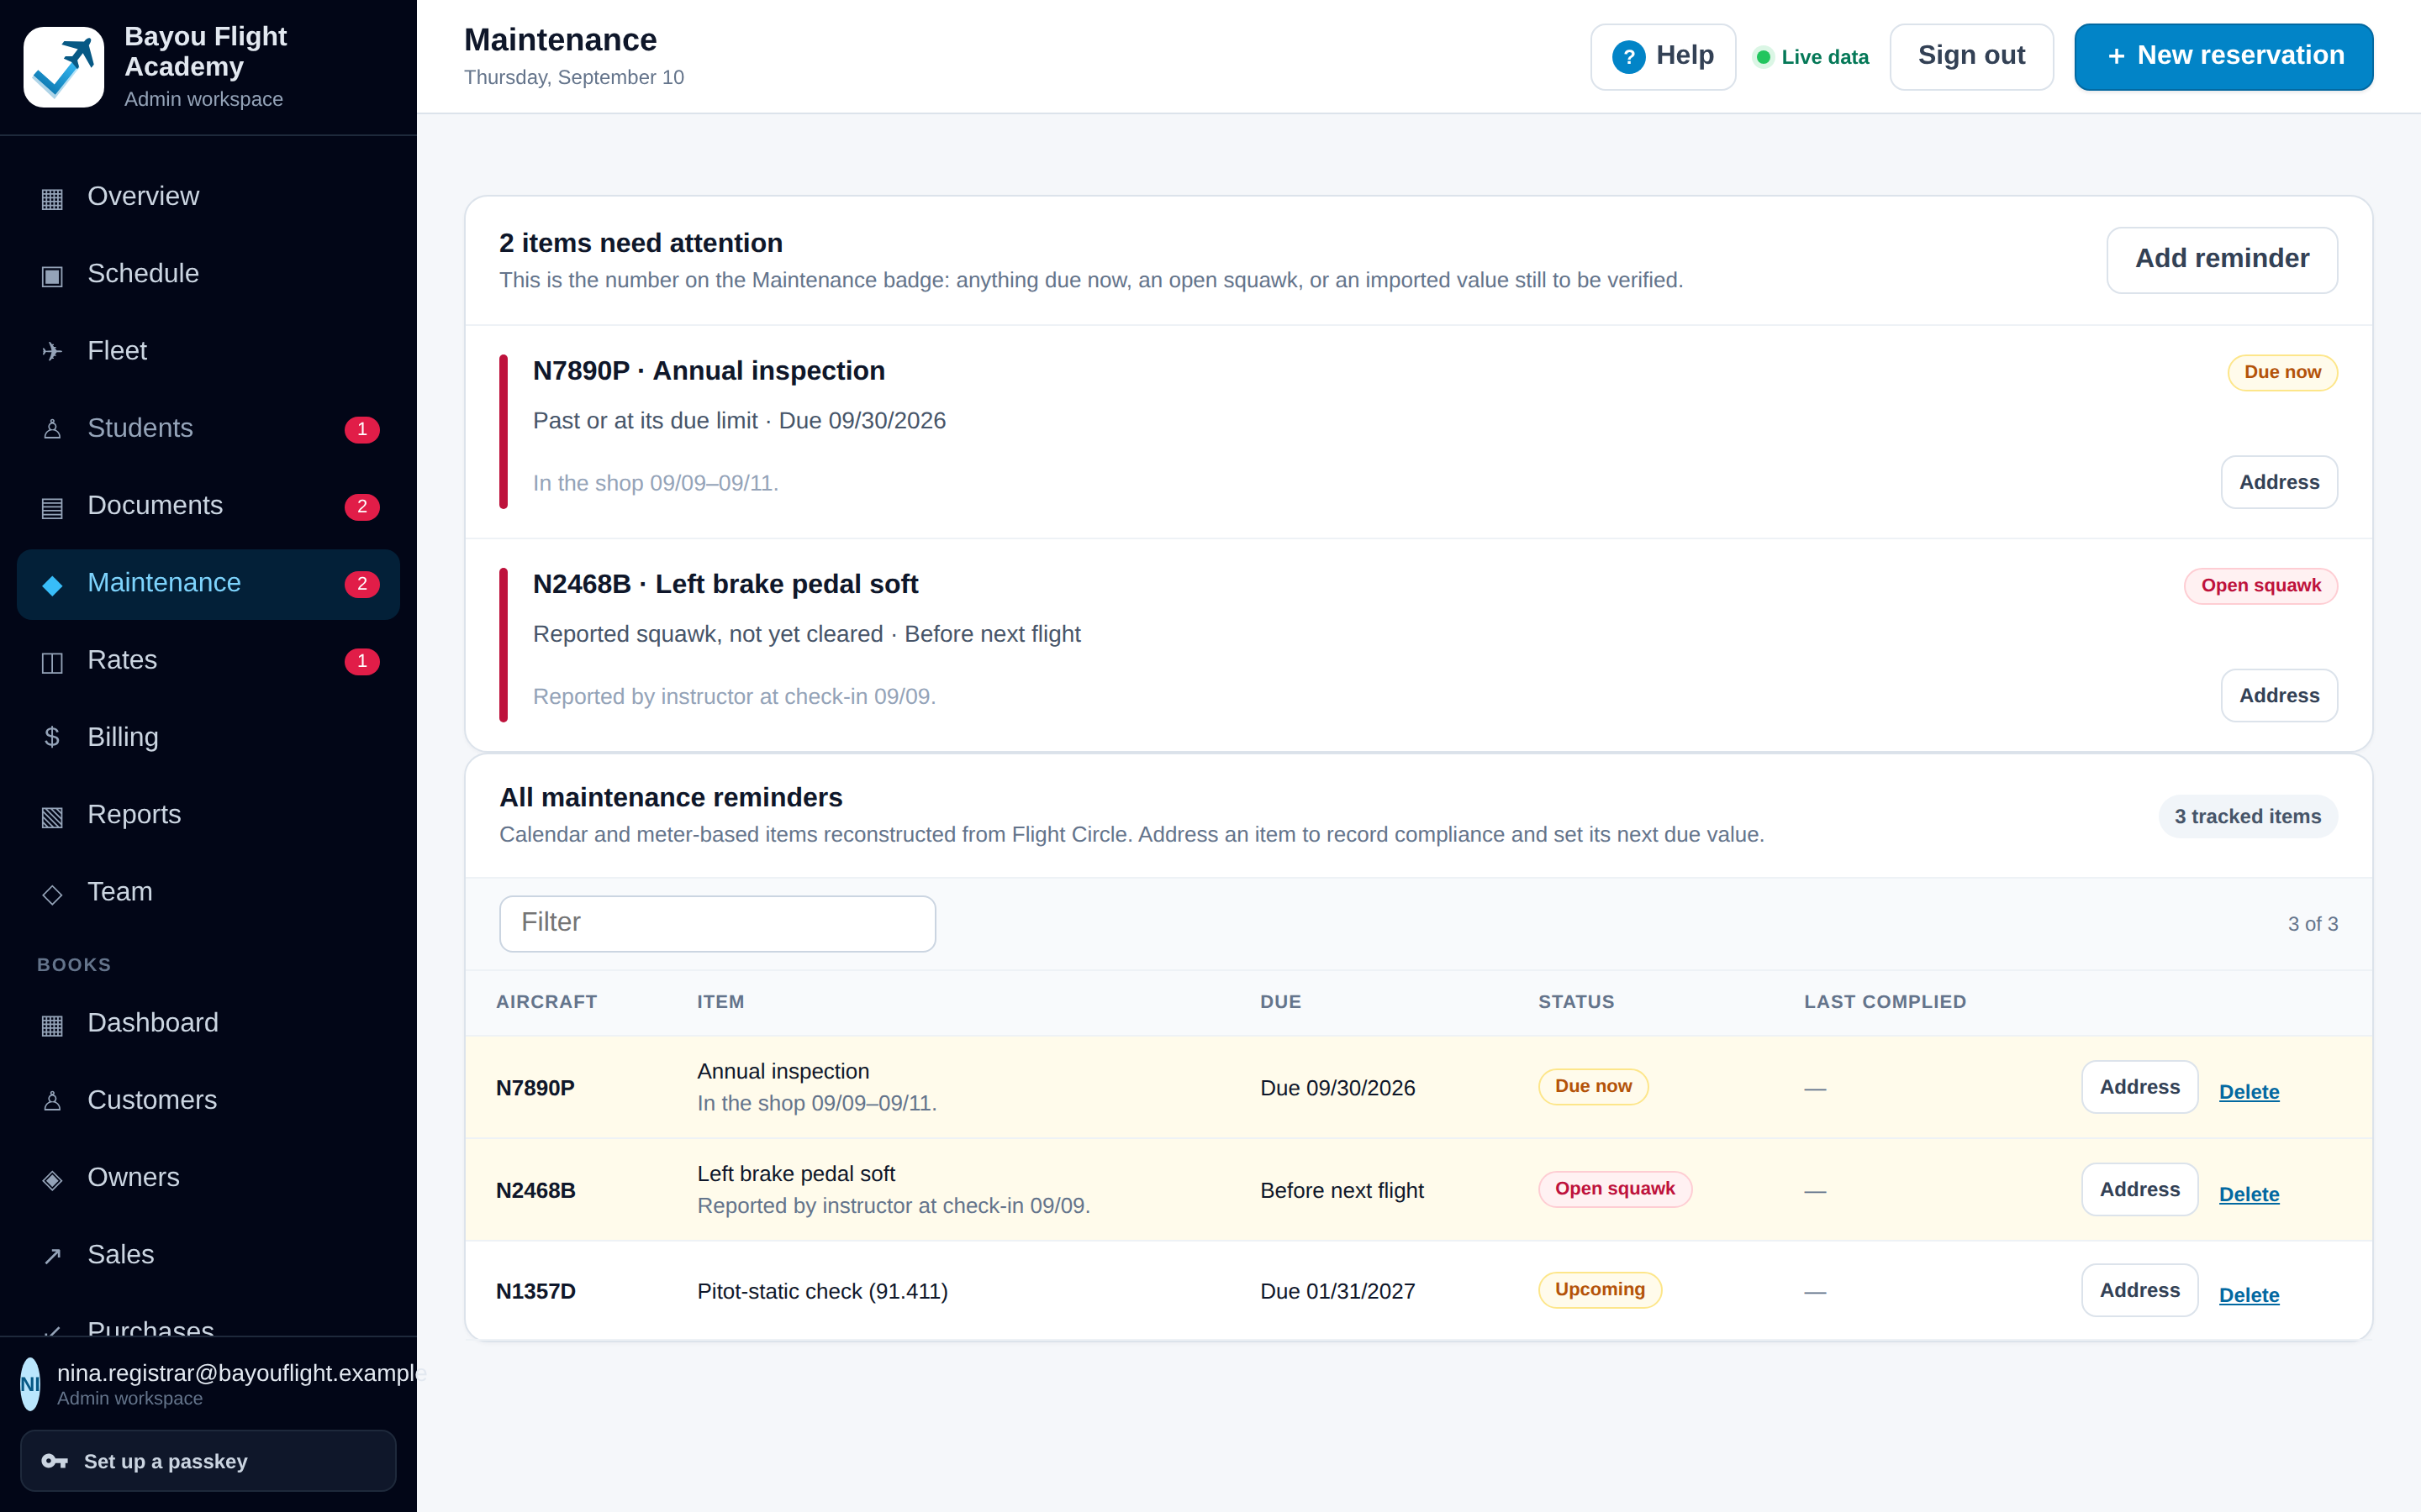The width and height of the screenshot is (2421, 1512).
Task: Go to Schedule in the sidebar
Action: [208, 274]
